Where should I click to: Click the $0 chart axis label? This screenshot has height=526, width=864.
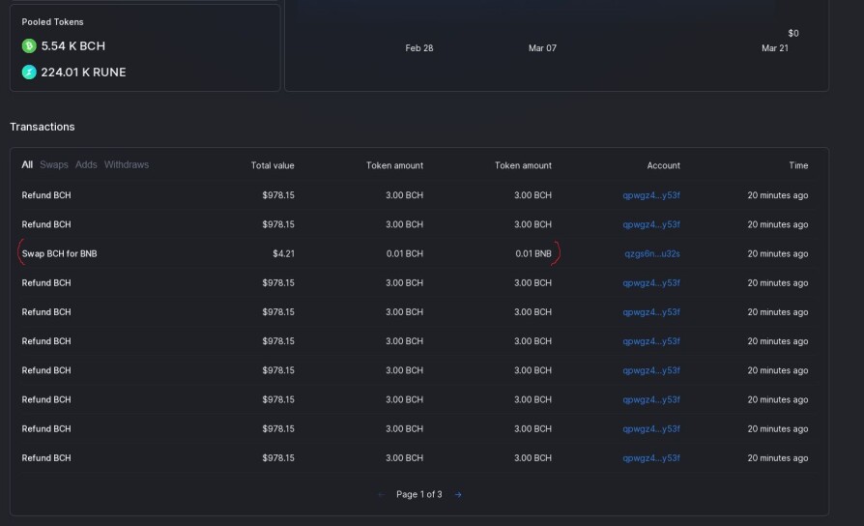[792, 33]
